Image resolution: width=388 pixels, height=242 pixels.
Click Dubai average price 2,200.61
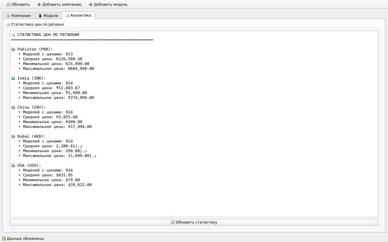[69, 146]
